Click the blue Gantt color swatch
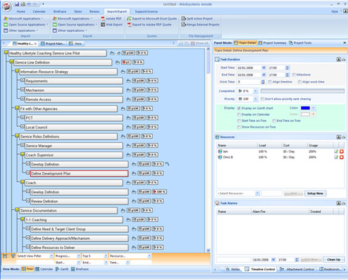The height and width of the screenshot is (280, 348). click(305, 108)
